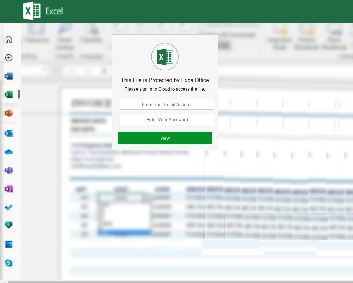
Task: Open the To Do checkmark icon
Action: pos(9,207)
